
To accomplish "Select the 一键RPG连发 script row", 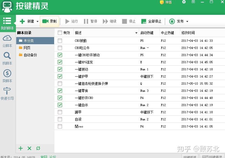I will pos(140,62).
